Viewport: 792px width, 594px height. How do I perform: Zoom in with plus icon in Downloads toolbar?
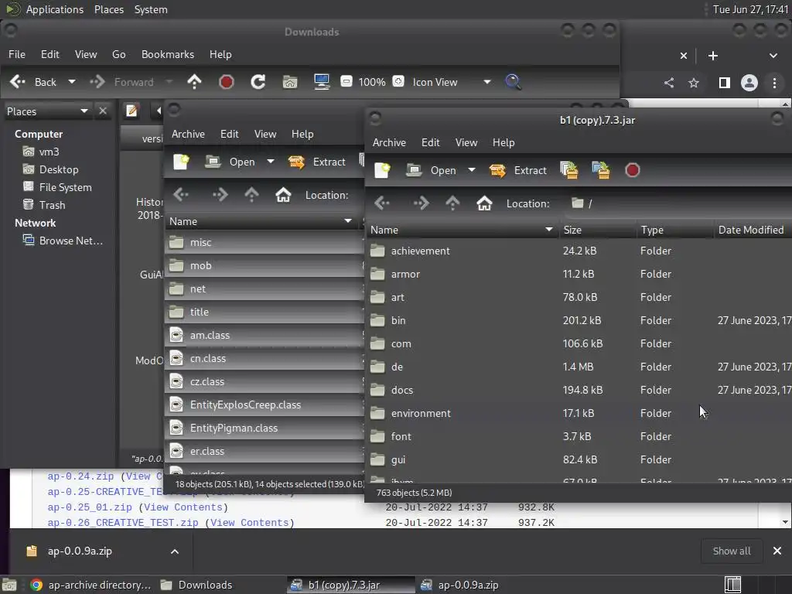pyautogui.click(x=398, y=81)
